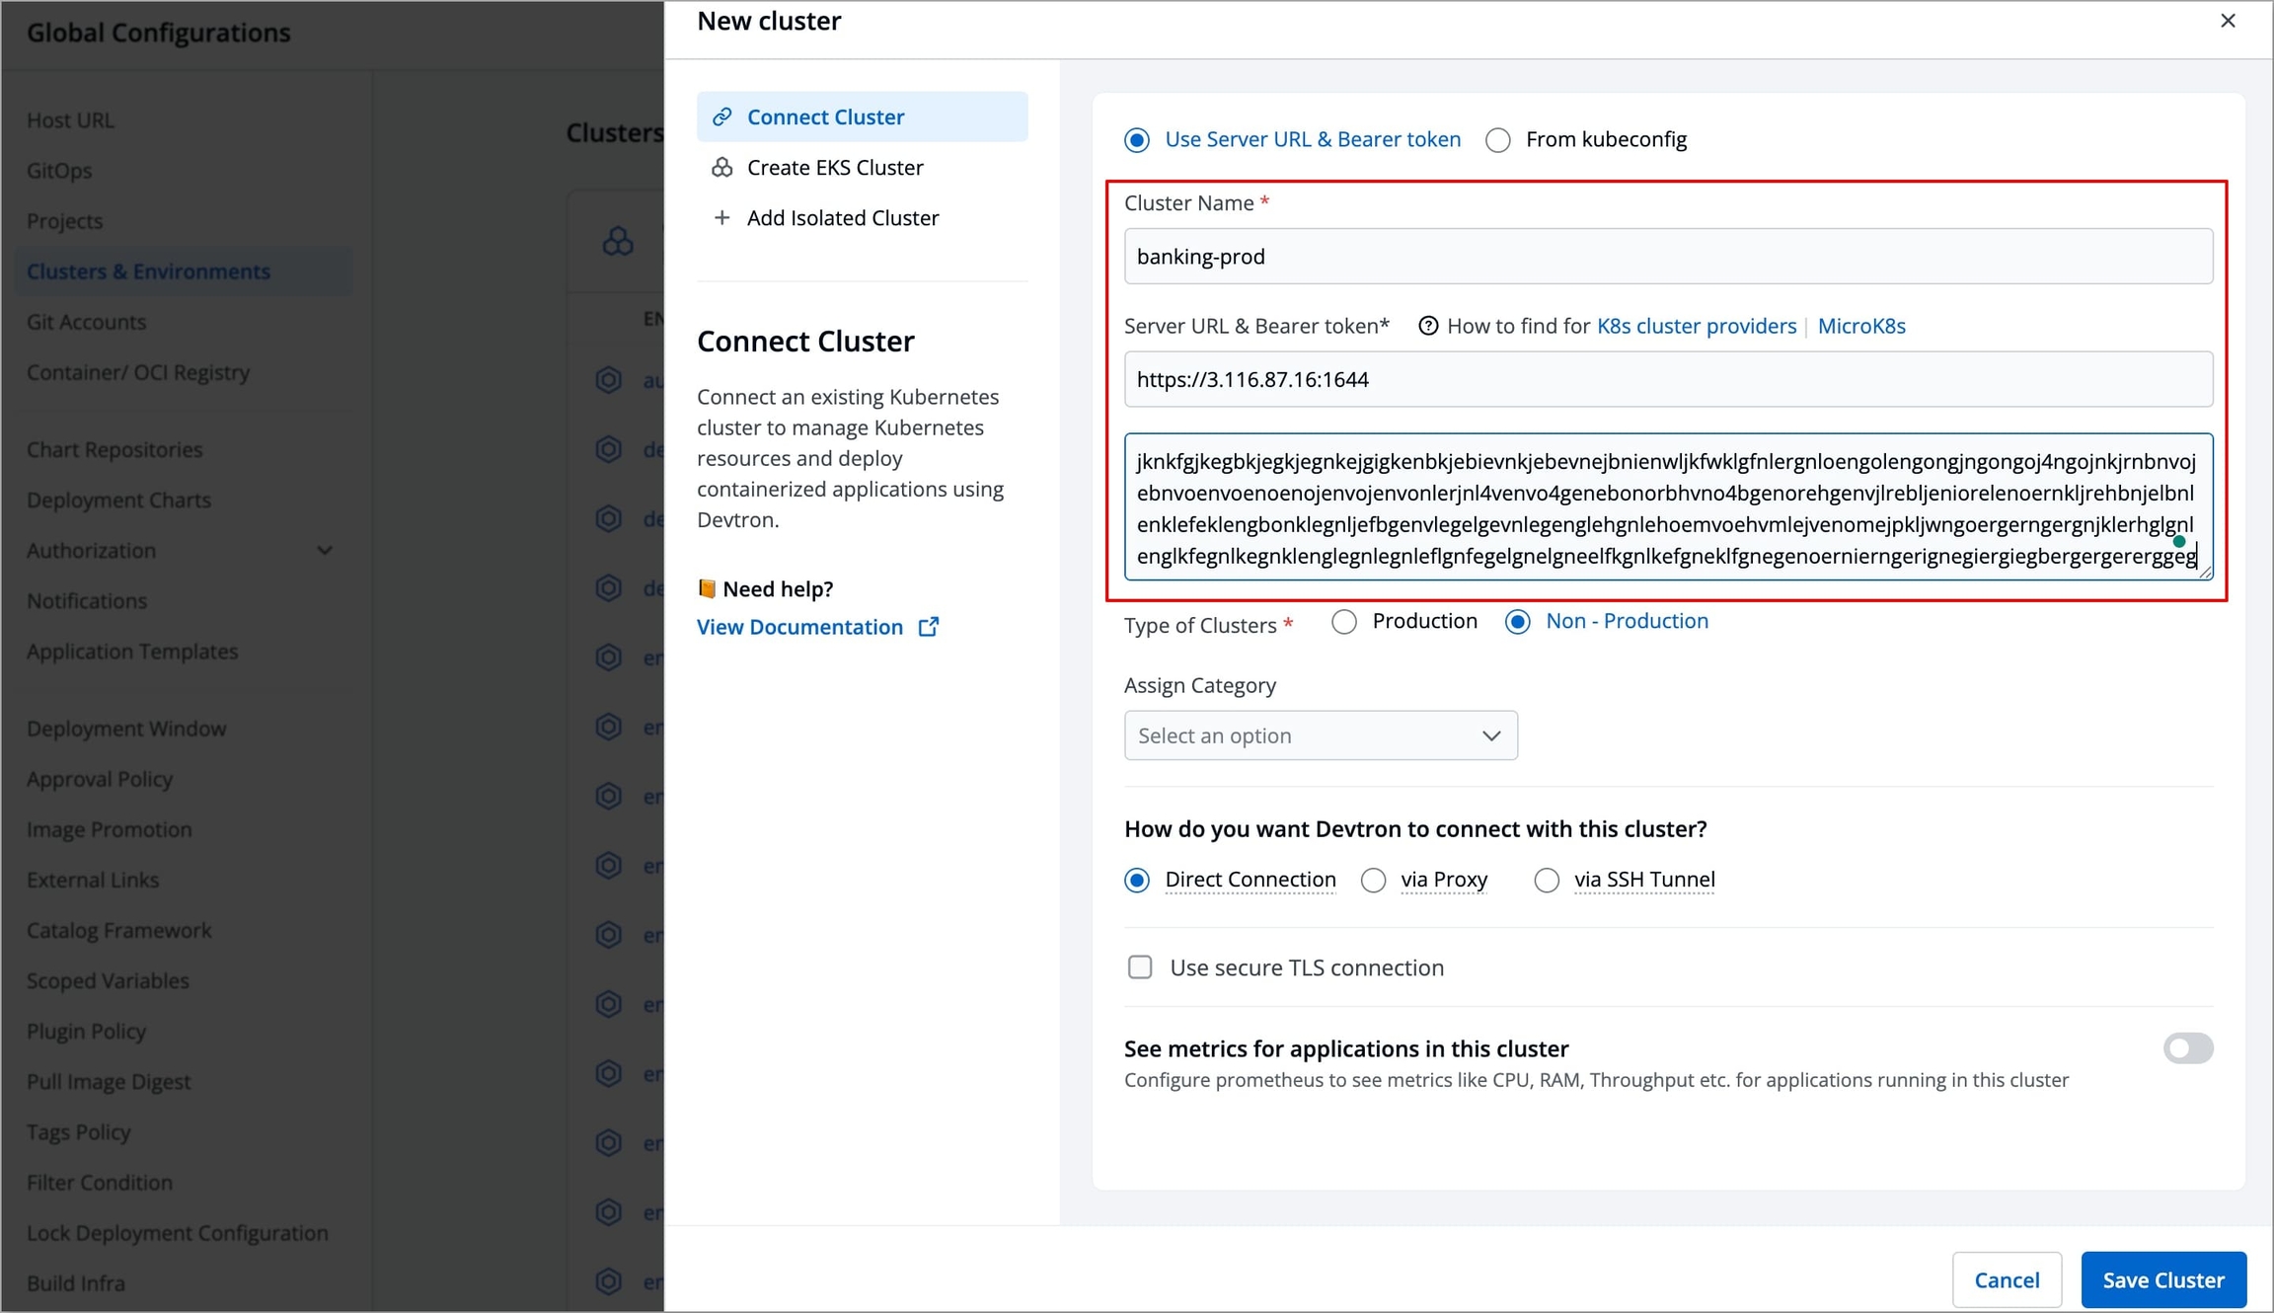
Task: Click the external link icon beside View Documentation
Action: coord(929,627)
